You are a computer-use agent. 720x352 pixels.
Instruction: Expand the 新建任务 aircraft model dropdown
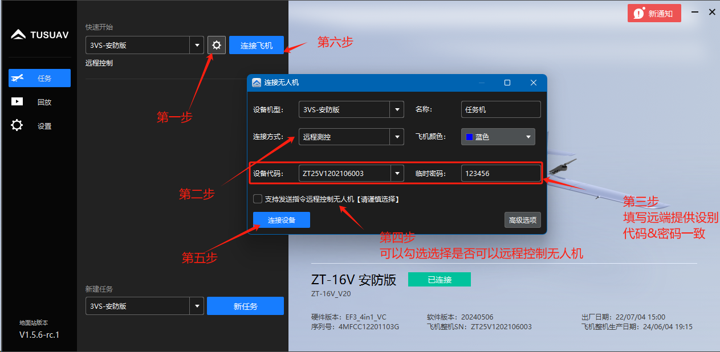point(197,306)
